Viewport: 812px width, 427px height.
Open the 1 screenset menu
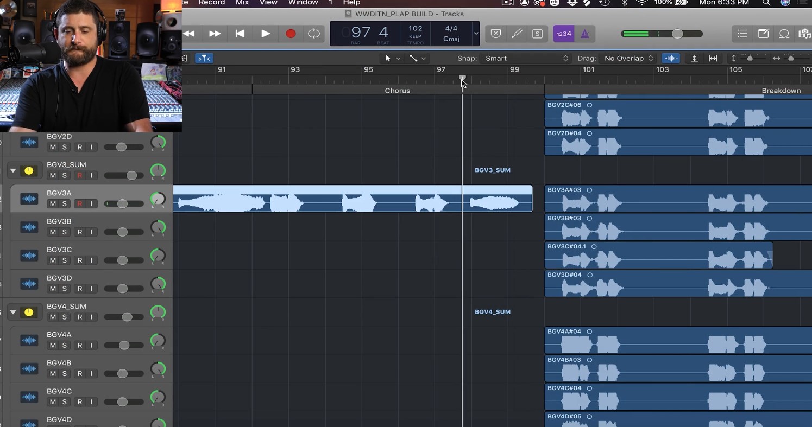(330, 3)
